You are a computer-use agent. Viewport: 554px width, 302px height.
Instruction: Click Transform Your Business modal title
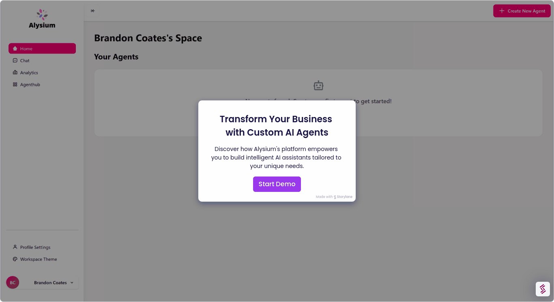(277, 125)
